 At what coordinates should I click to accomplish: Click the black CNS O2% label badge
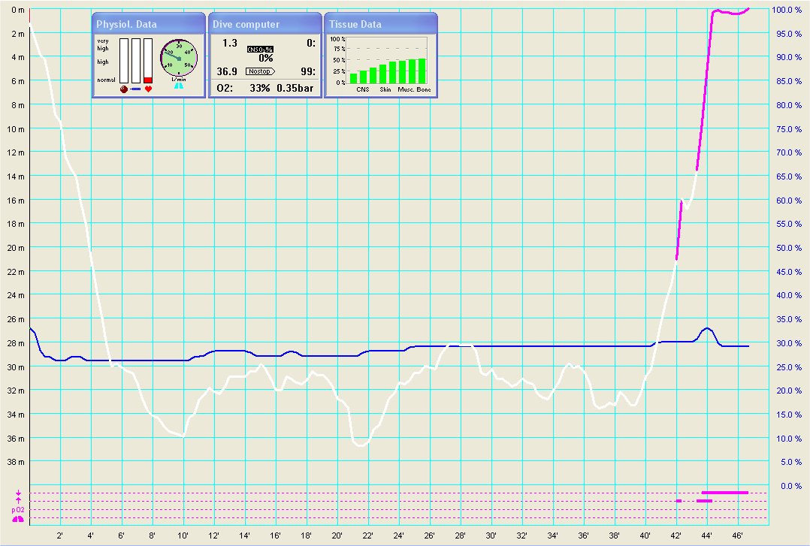pos(260,49)
